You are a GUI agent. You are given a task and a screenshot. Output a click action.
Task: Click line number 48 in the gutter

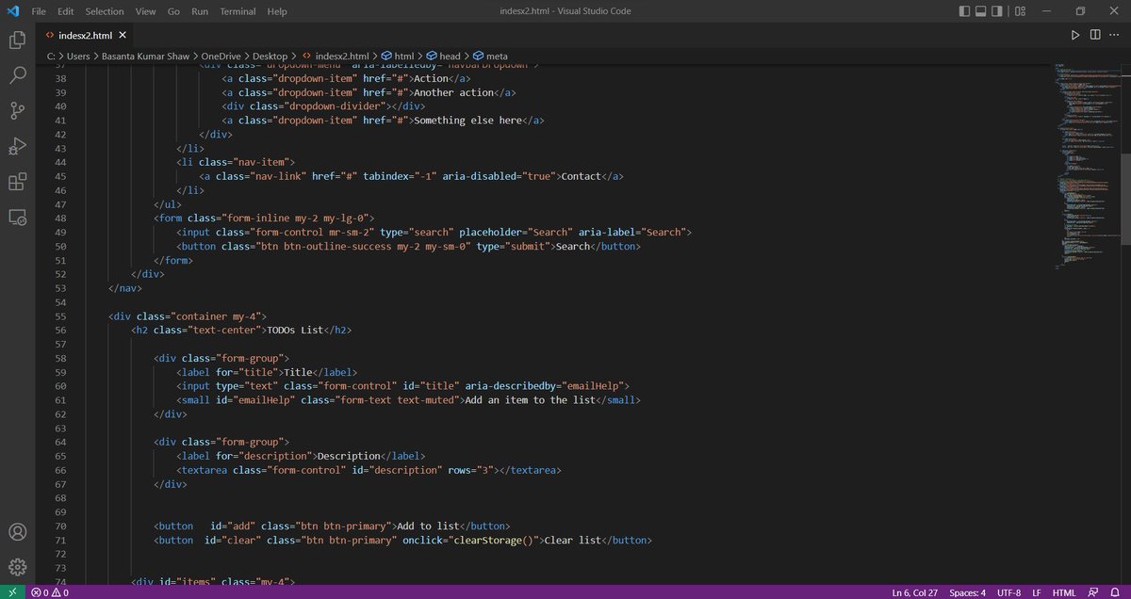[x=60, y=218]
